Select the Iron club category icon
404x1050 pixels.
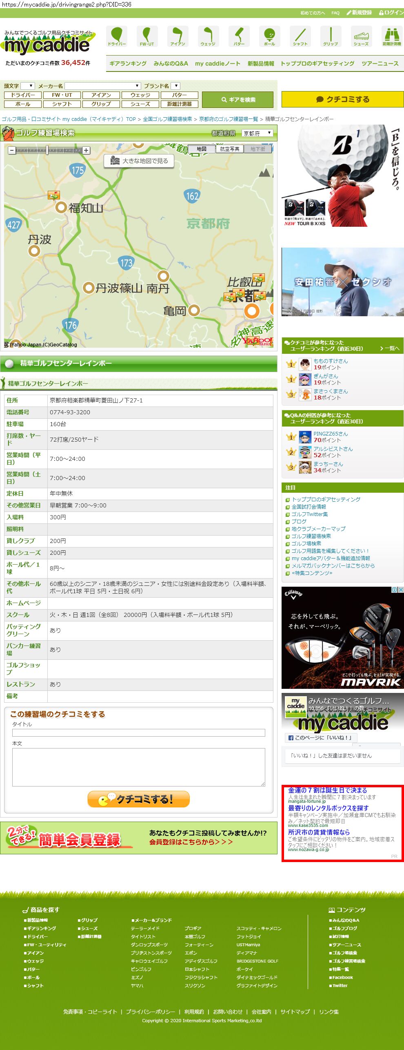point(178,36)
